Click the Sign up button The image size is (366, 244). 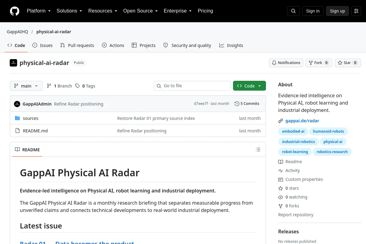tap(337, 11)
